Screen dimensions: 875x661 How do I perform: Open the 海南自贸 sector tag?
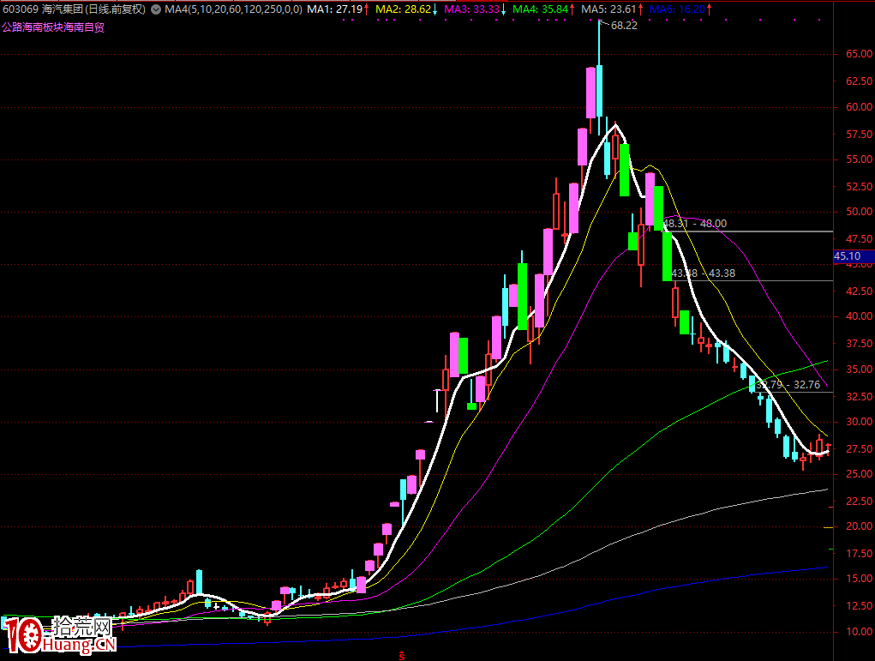[83, 27]
